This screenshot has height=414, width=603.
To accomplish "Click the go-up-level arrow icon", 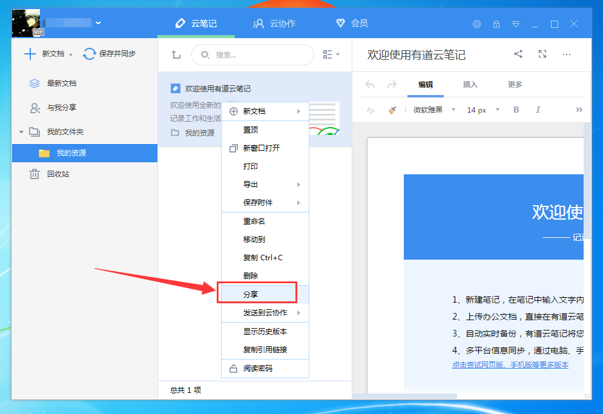I will tap(176, 54).
